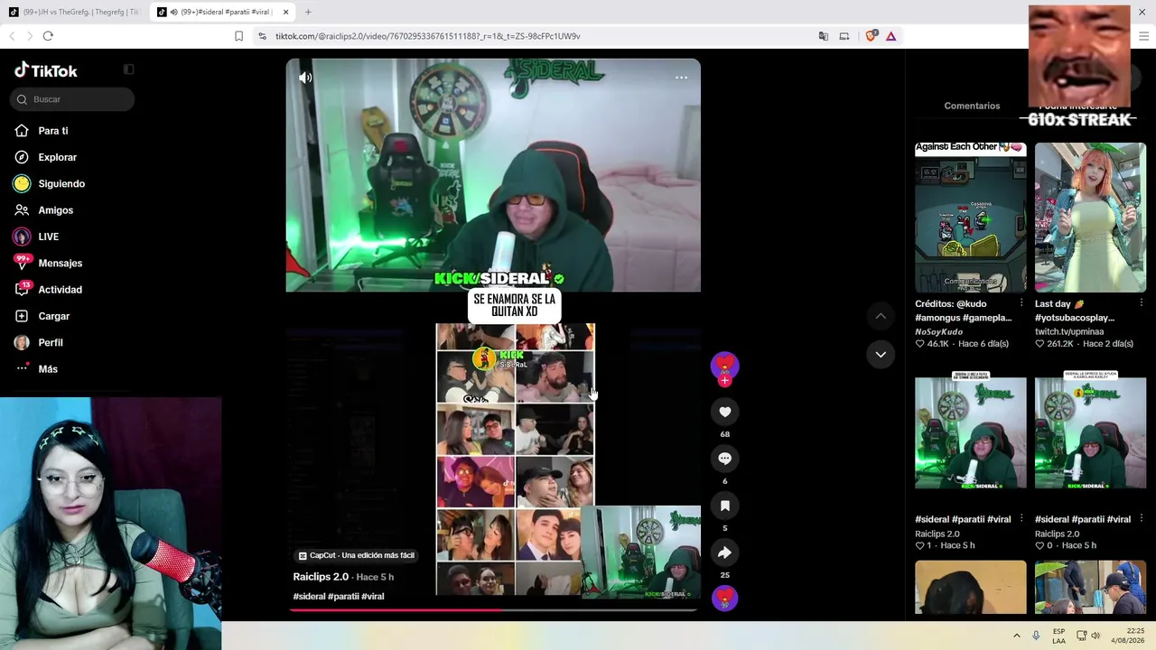Go to the previous video with up arrow
This screenshot has width=1156, height=650.
tap(881, 316)
